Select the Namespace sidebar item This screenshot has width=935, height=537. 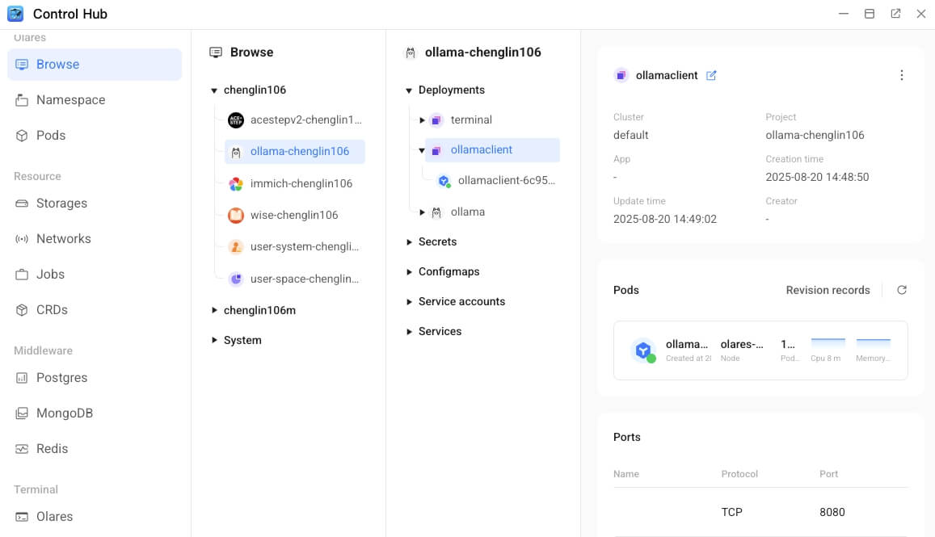pyautogui.click(x=69, y=99)
